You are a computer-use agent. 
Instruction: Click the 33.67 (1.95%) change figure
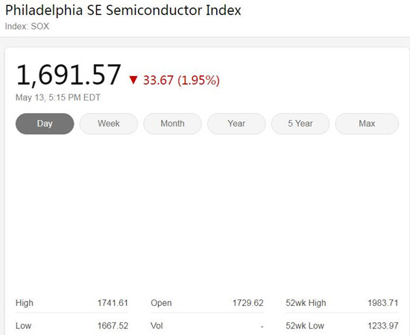(181, 80)
